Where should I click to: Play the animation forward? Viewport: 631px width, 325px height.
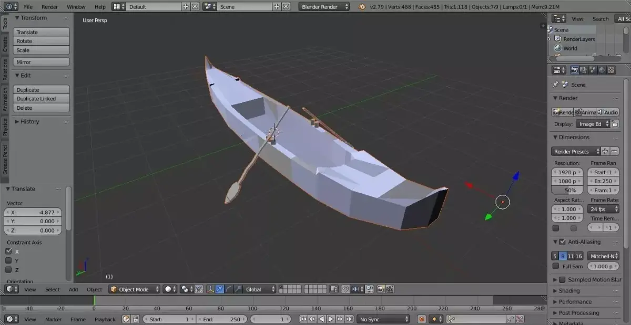[331, 319]
